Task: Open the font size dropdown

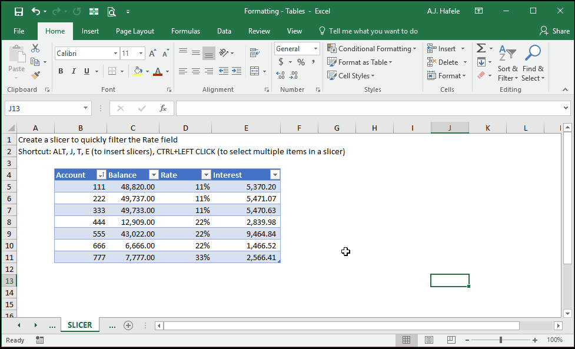Action: point(141,54)
